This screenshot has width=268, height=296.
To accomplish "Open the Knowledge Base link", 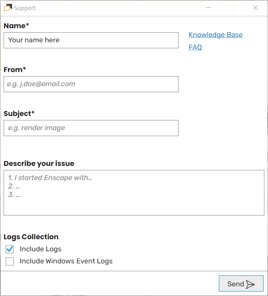I will click(x=216, y=35).
